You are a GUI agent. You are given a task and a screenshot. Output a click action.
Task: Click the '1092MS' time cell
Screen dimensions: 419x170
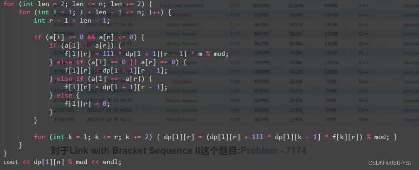(x=262, y=63)
